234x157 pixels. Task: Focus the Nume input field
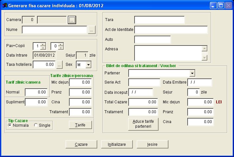pyautogui.click(x=54, y=30)
